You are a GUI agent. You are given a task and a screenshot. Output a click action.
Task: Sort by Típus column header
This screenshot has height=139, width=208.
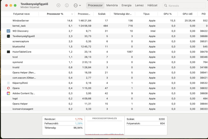pyautogui.click(x=146, y=14)
